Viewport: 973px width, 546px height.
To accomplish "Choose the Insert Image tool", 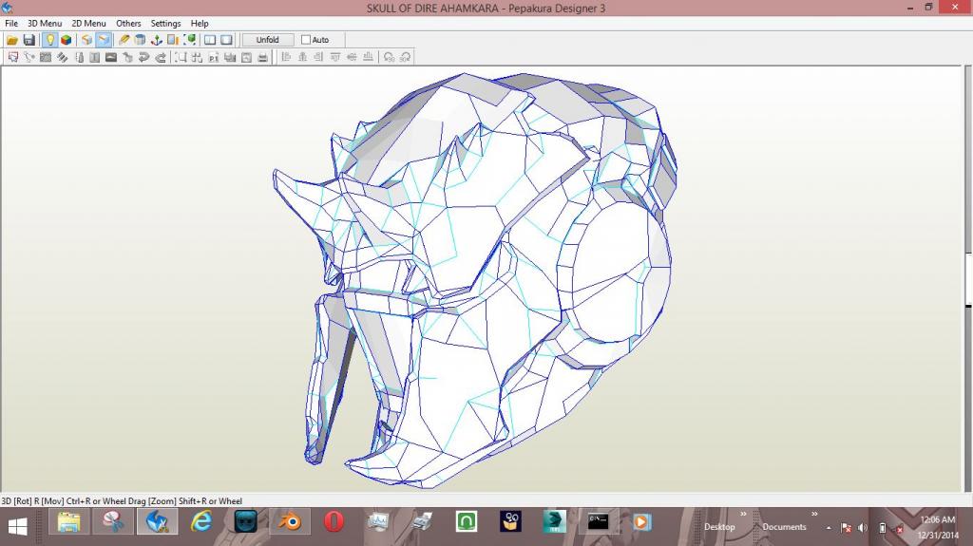I will click(x=111, y=57).
